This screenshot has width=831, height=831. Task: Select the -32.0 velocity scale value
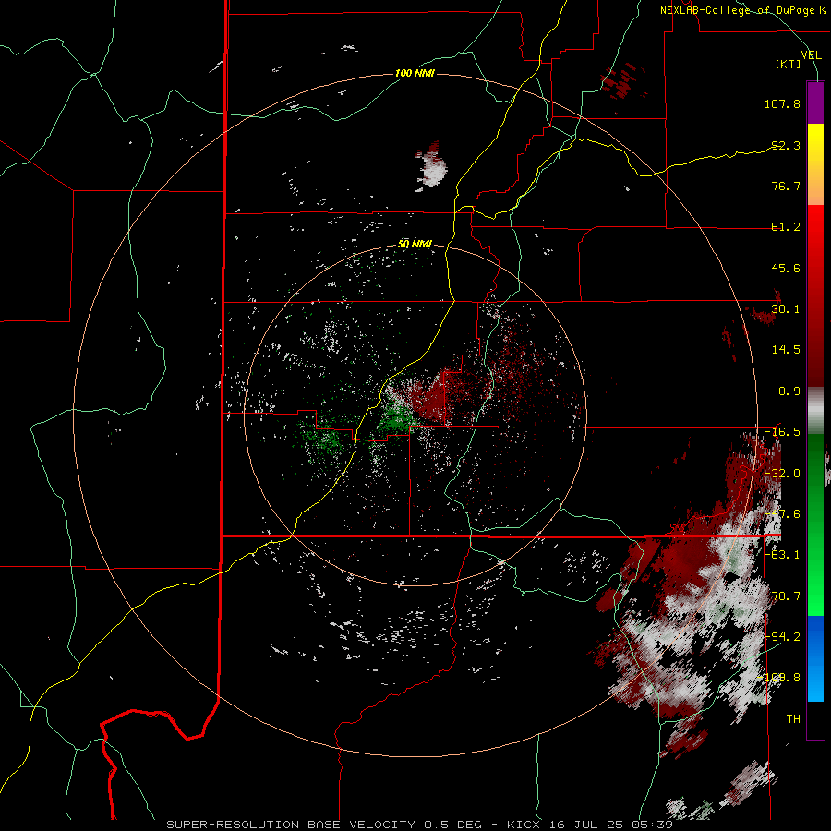(782, 474)
